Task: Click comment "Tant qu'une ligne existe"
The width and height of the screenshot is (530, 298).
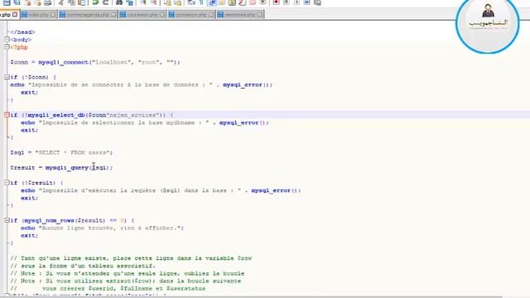Action: (x=131, y=258)
